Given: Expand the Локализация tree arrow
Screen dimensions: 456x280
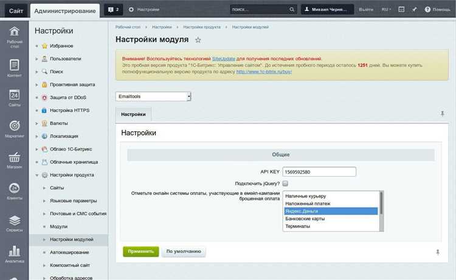Looking at the screenshot, I should [x=36, y=136].
